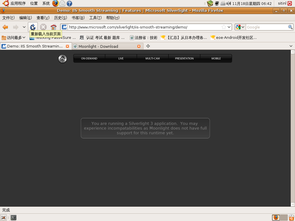
Task: Click the green book tray icon
Action: 210,3
